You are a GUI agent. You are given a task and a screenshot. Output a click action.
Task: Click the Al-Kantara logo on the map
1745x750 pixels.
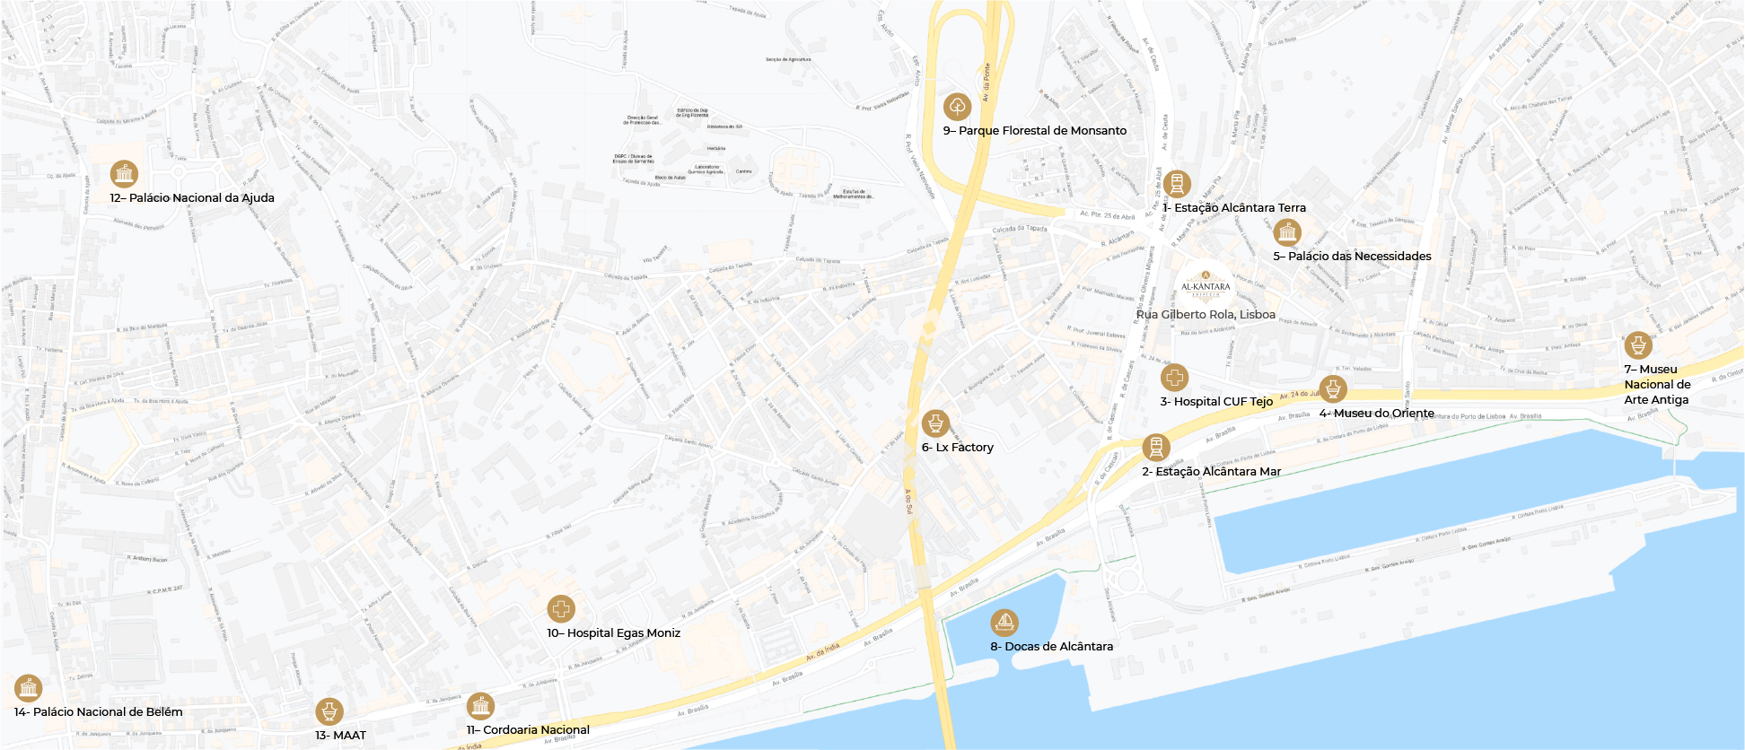[1206, 283]
